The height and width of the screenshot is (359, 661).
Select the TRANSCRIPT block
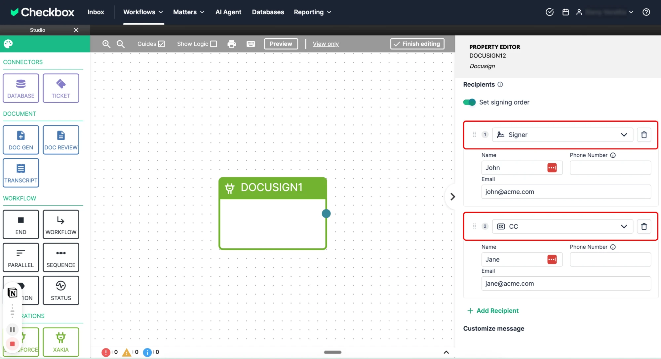point(21,173)
